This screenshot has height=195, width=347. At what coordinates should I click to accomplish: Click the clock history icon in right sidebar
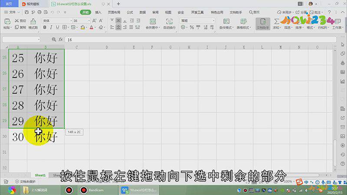tap(343, 155)
